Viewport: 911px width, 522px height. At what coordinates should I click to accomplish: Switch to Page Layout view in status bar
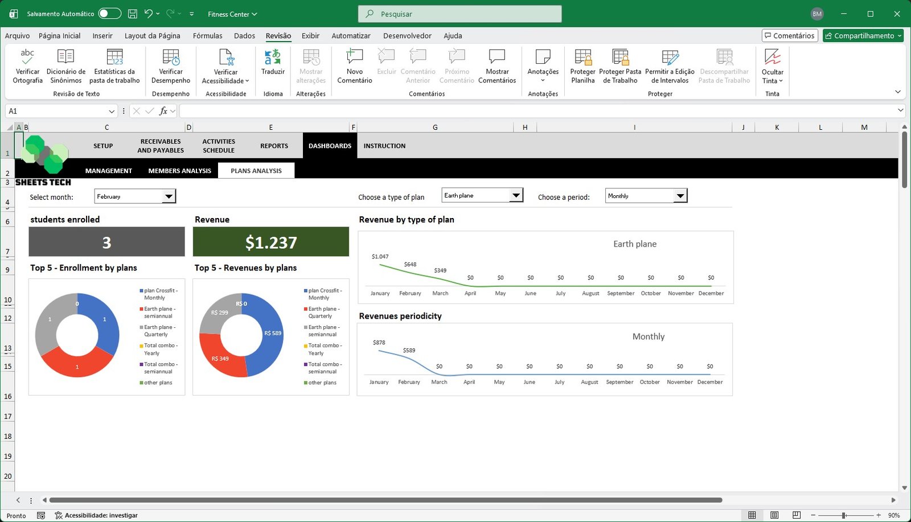pyautogui.click(x=774, y=515)
